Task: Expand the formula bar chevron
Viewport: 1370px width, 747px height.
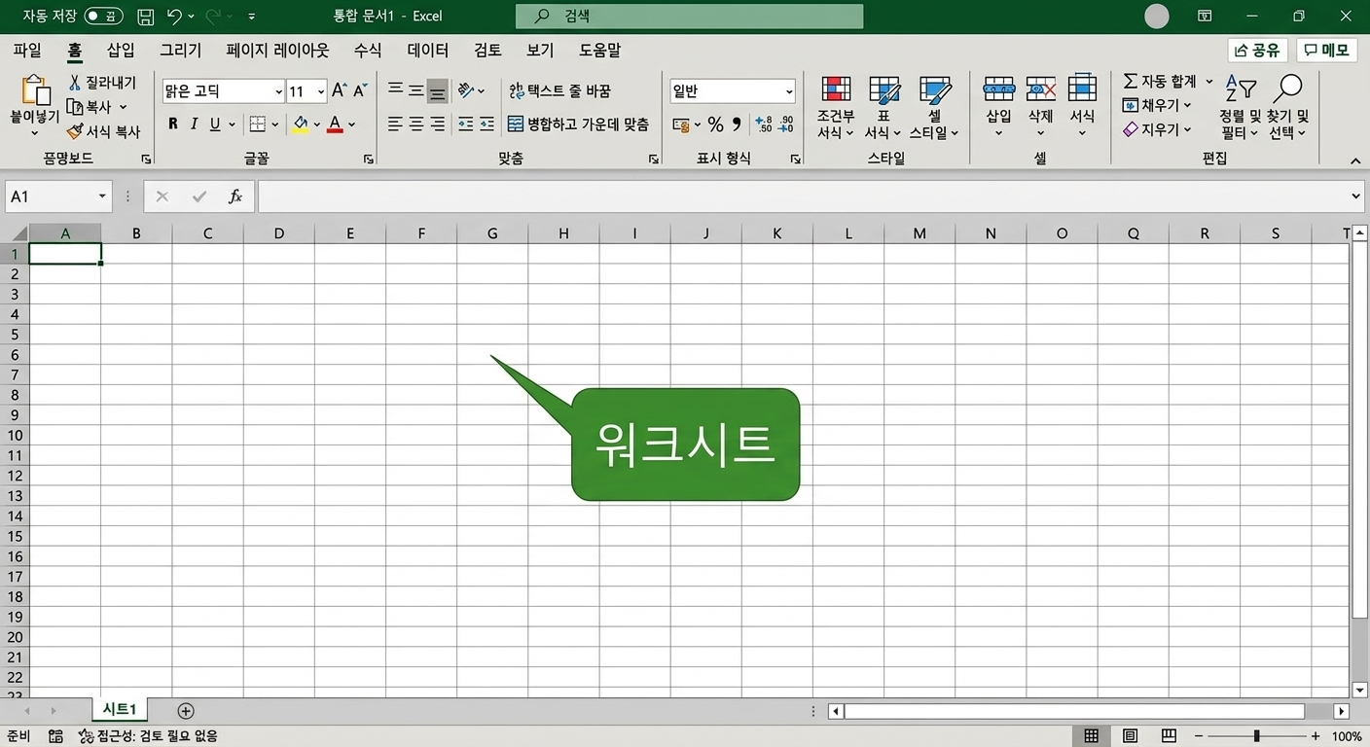Action: (x=1356, y=196)
